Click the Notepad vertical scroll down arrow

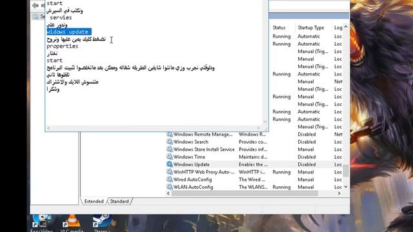(x=265, y=122)
